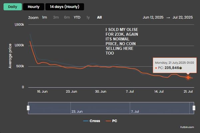The width and height of the screenshot is (200, 133).
Task: Switch to the Daily price view
Action: point(13,7)
